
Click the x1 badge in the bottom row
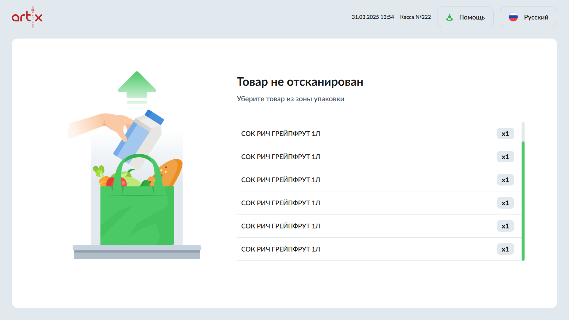pyautogui.click(x=505, y=249)
